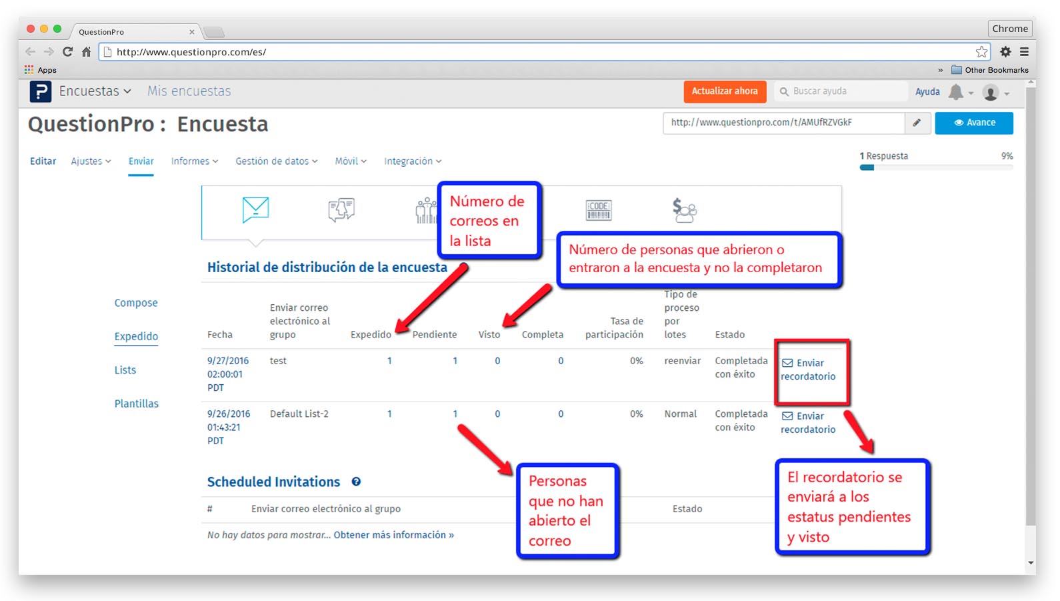Open Obtener más información link
1060x601 pixels.
[x=393, y=535]
